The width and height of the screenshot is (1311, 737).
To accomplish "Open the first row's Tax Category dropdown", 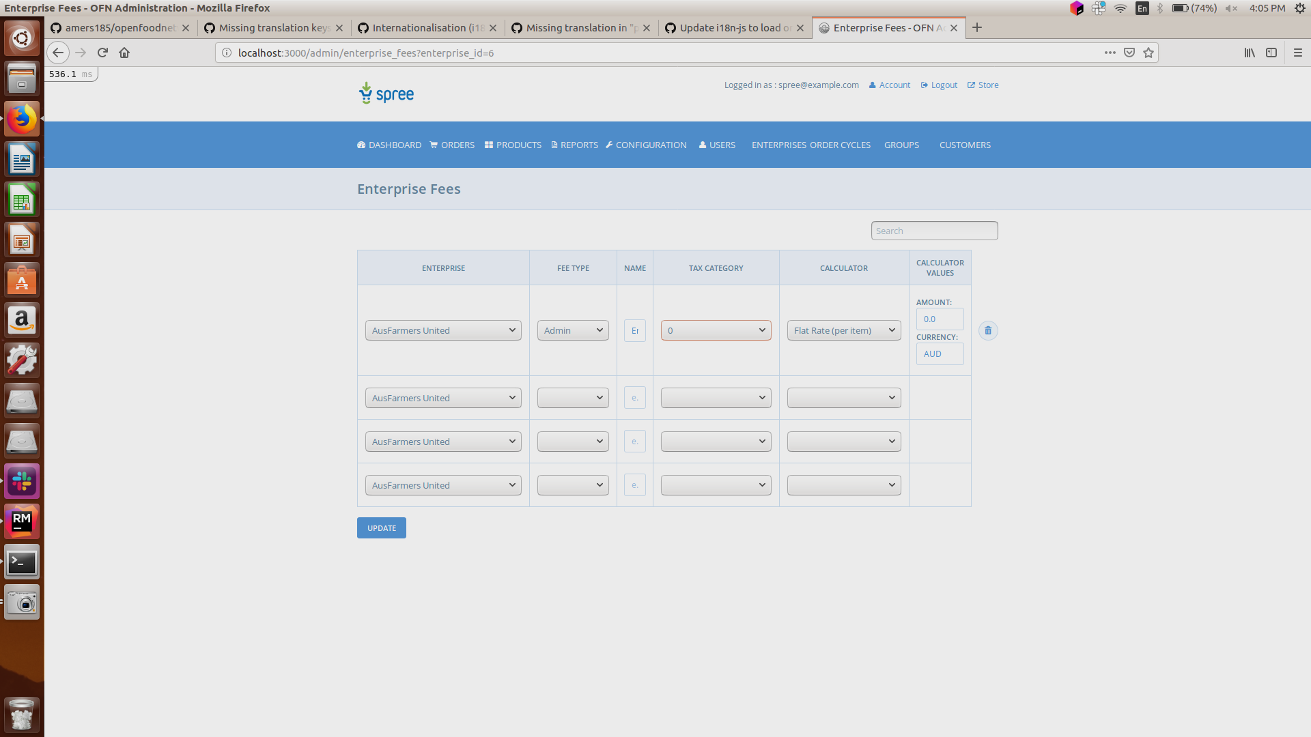I will click(716, 331).
